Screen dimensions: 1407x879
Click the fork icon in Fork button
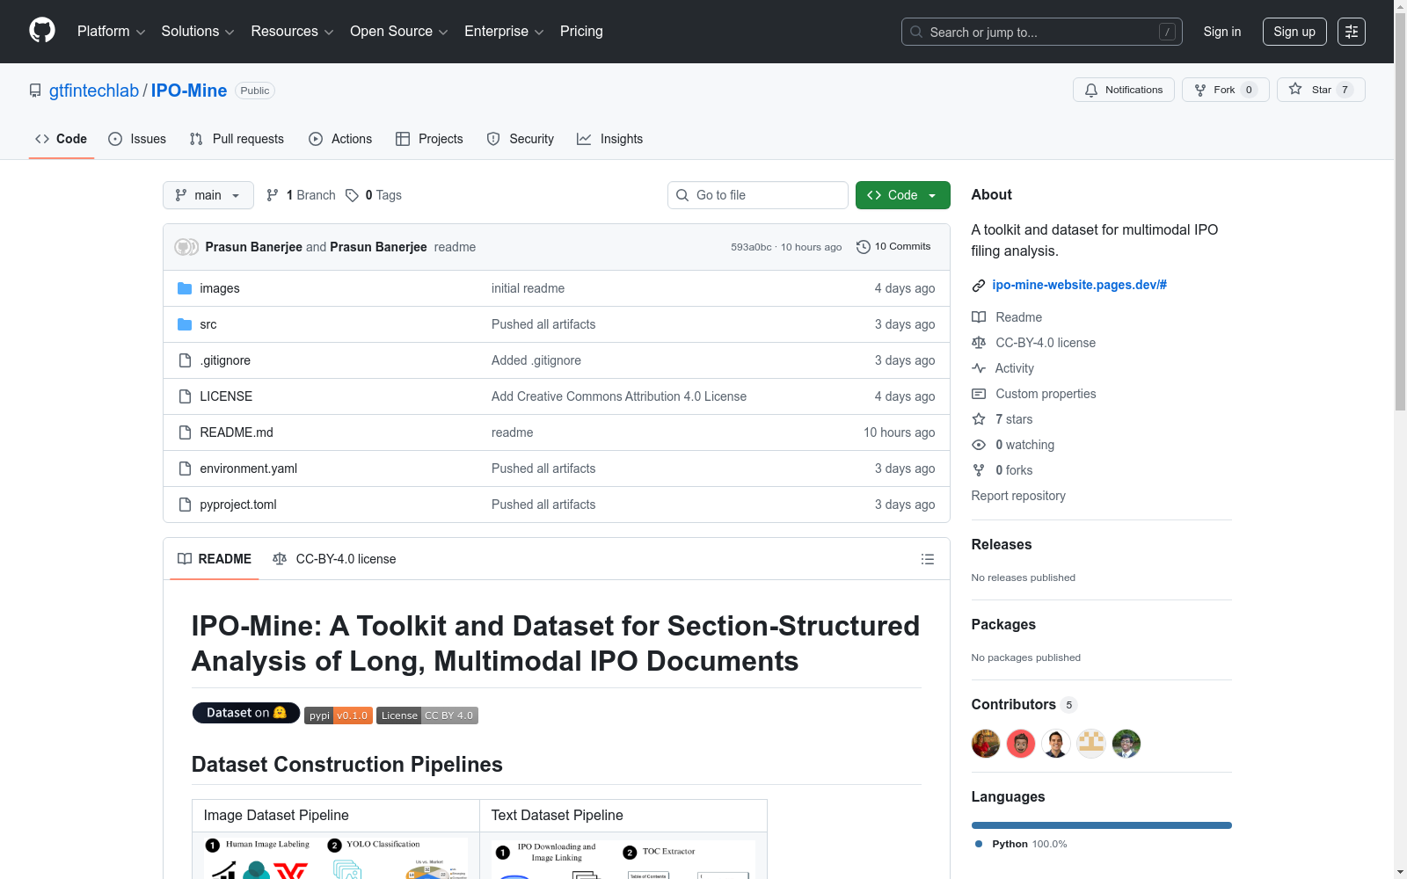pyautogui.click(x=1200, y=90)
